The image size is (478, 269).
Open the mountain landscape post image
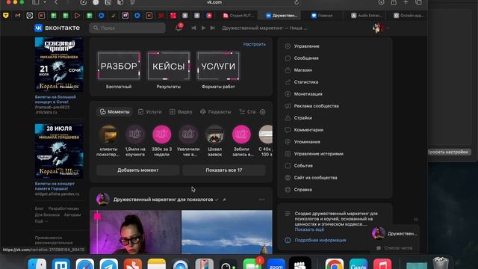[227, 232]
